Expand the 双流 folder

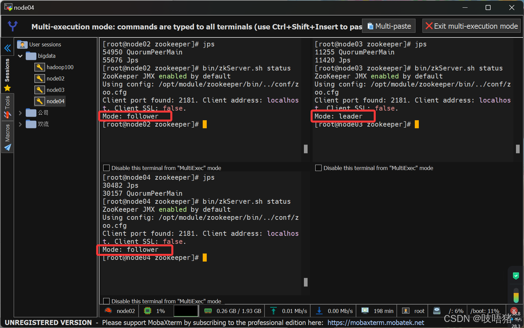(20, 124)
